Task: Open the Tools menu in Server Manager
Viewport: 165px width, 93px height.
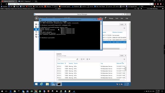Action: tap(117, 18)
